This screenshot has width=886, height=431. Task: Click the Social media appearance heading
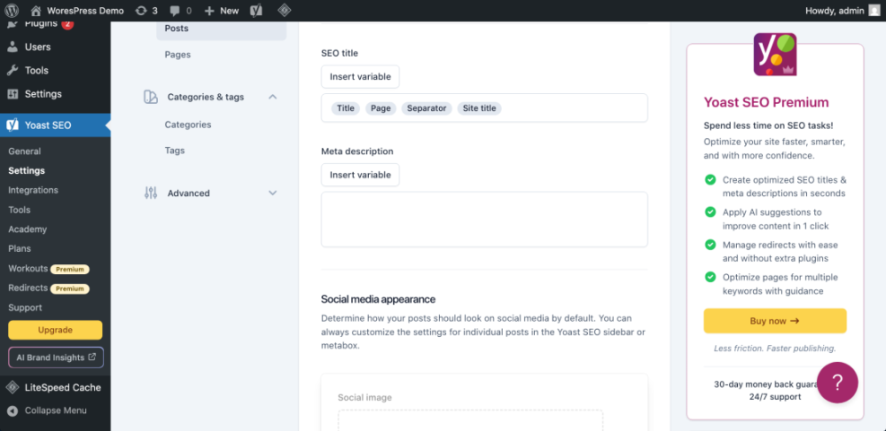pos(378,299)
